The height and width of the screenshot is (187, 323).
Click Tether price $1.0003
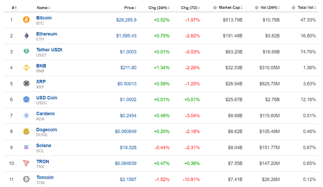128,52
